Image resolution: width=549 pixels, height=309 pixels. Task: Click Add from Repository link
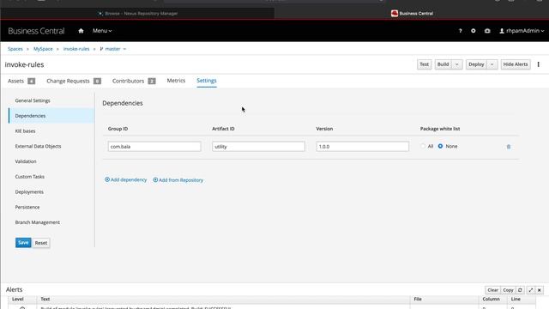tap(178, 180)
